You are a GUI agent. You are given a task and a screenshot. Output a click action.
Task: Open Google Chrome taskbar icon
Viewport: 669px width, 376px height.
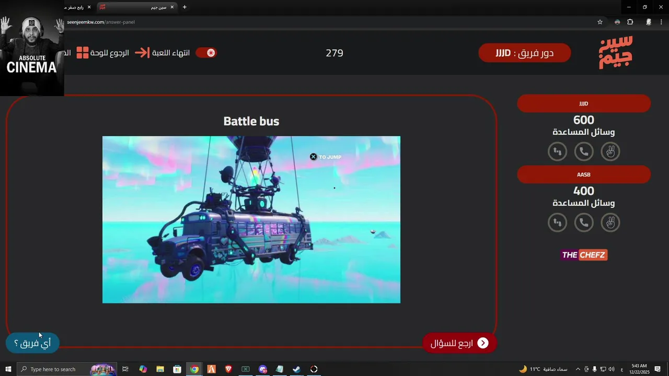point(194,369)
